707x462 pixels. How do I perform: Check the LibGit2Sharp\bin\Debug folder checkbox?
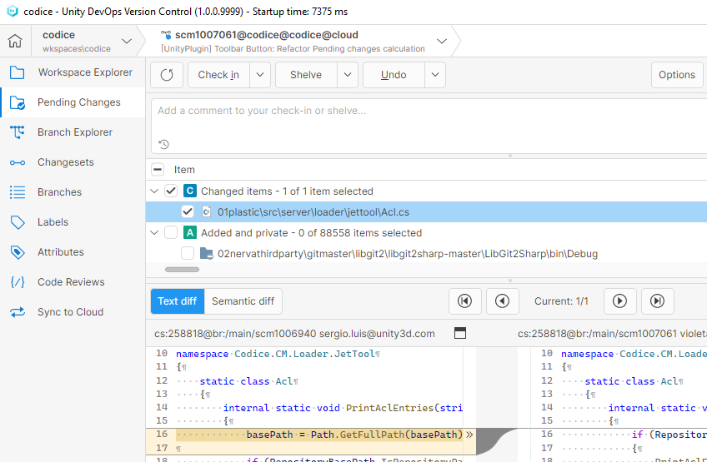(187, 254)
